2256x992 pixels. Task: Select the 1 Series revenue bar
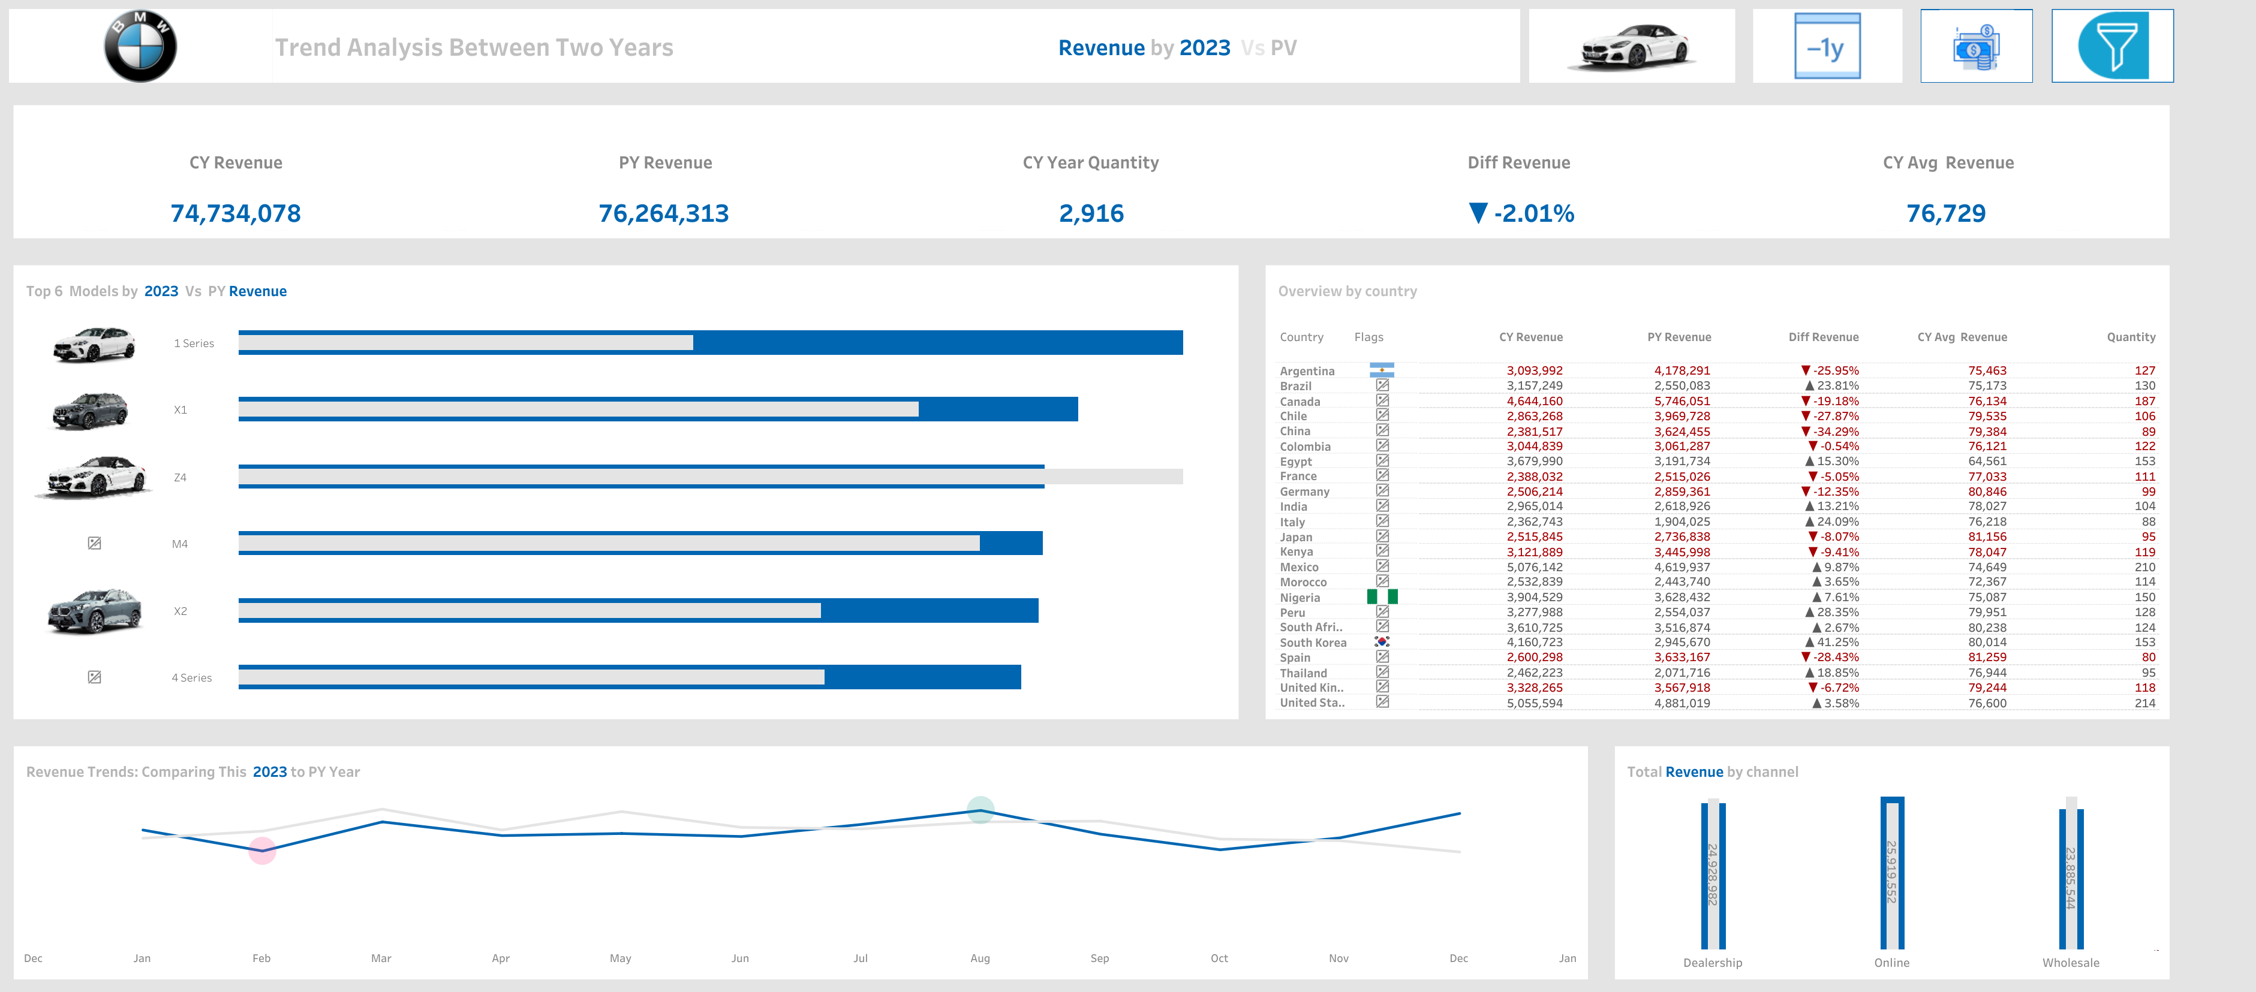[710, 342]
